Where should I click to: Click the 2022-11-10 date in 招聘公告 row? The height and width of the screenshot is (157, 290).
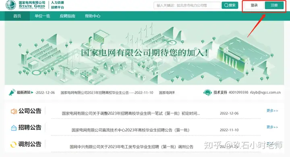(229, 130)
